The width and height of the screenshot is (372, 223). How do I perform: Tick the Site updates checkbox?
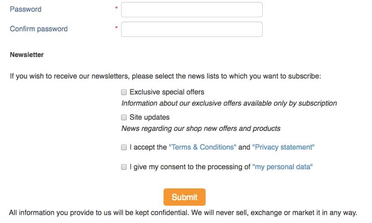124,117
